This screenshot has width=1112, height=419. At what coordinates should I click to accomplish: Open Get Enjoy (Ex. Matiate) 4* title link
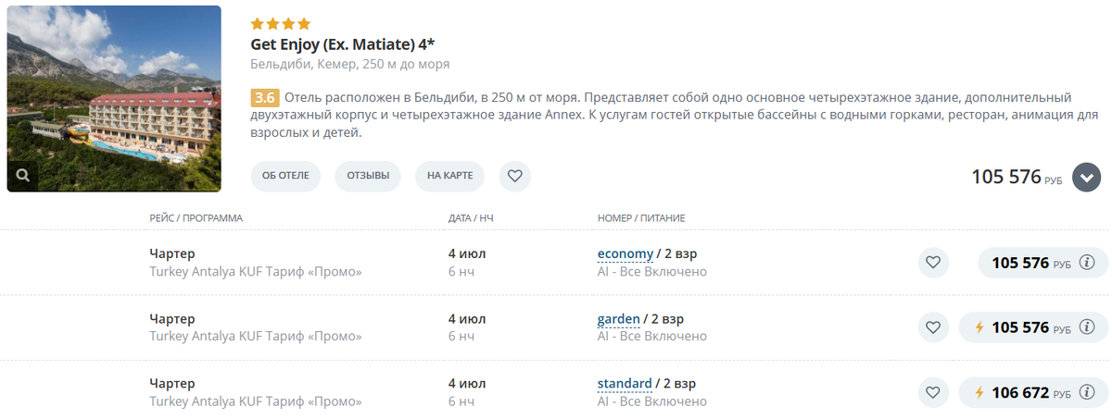click(x=344, y=44)
